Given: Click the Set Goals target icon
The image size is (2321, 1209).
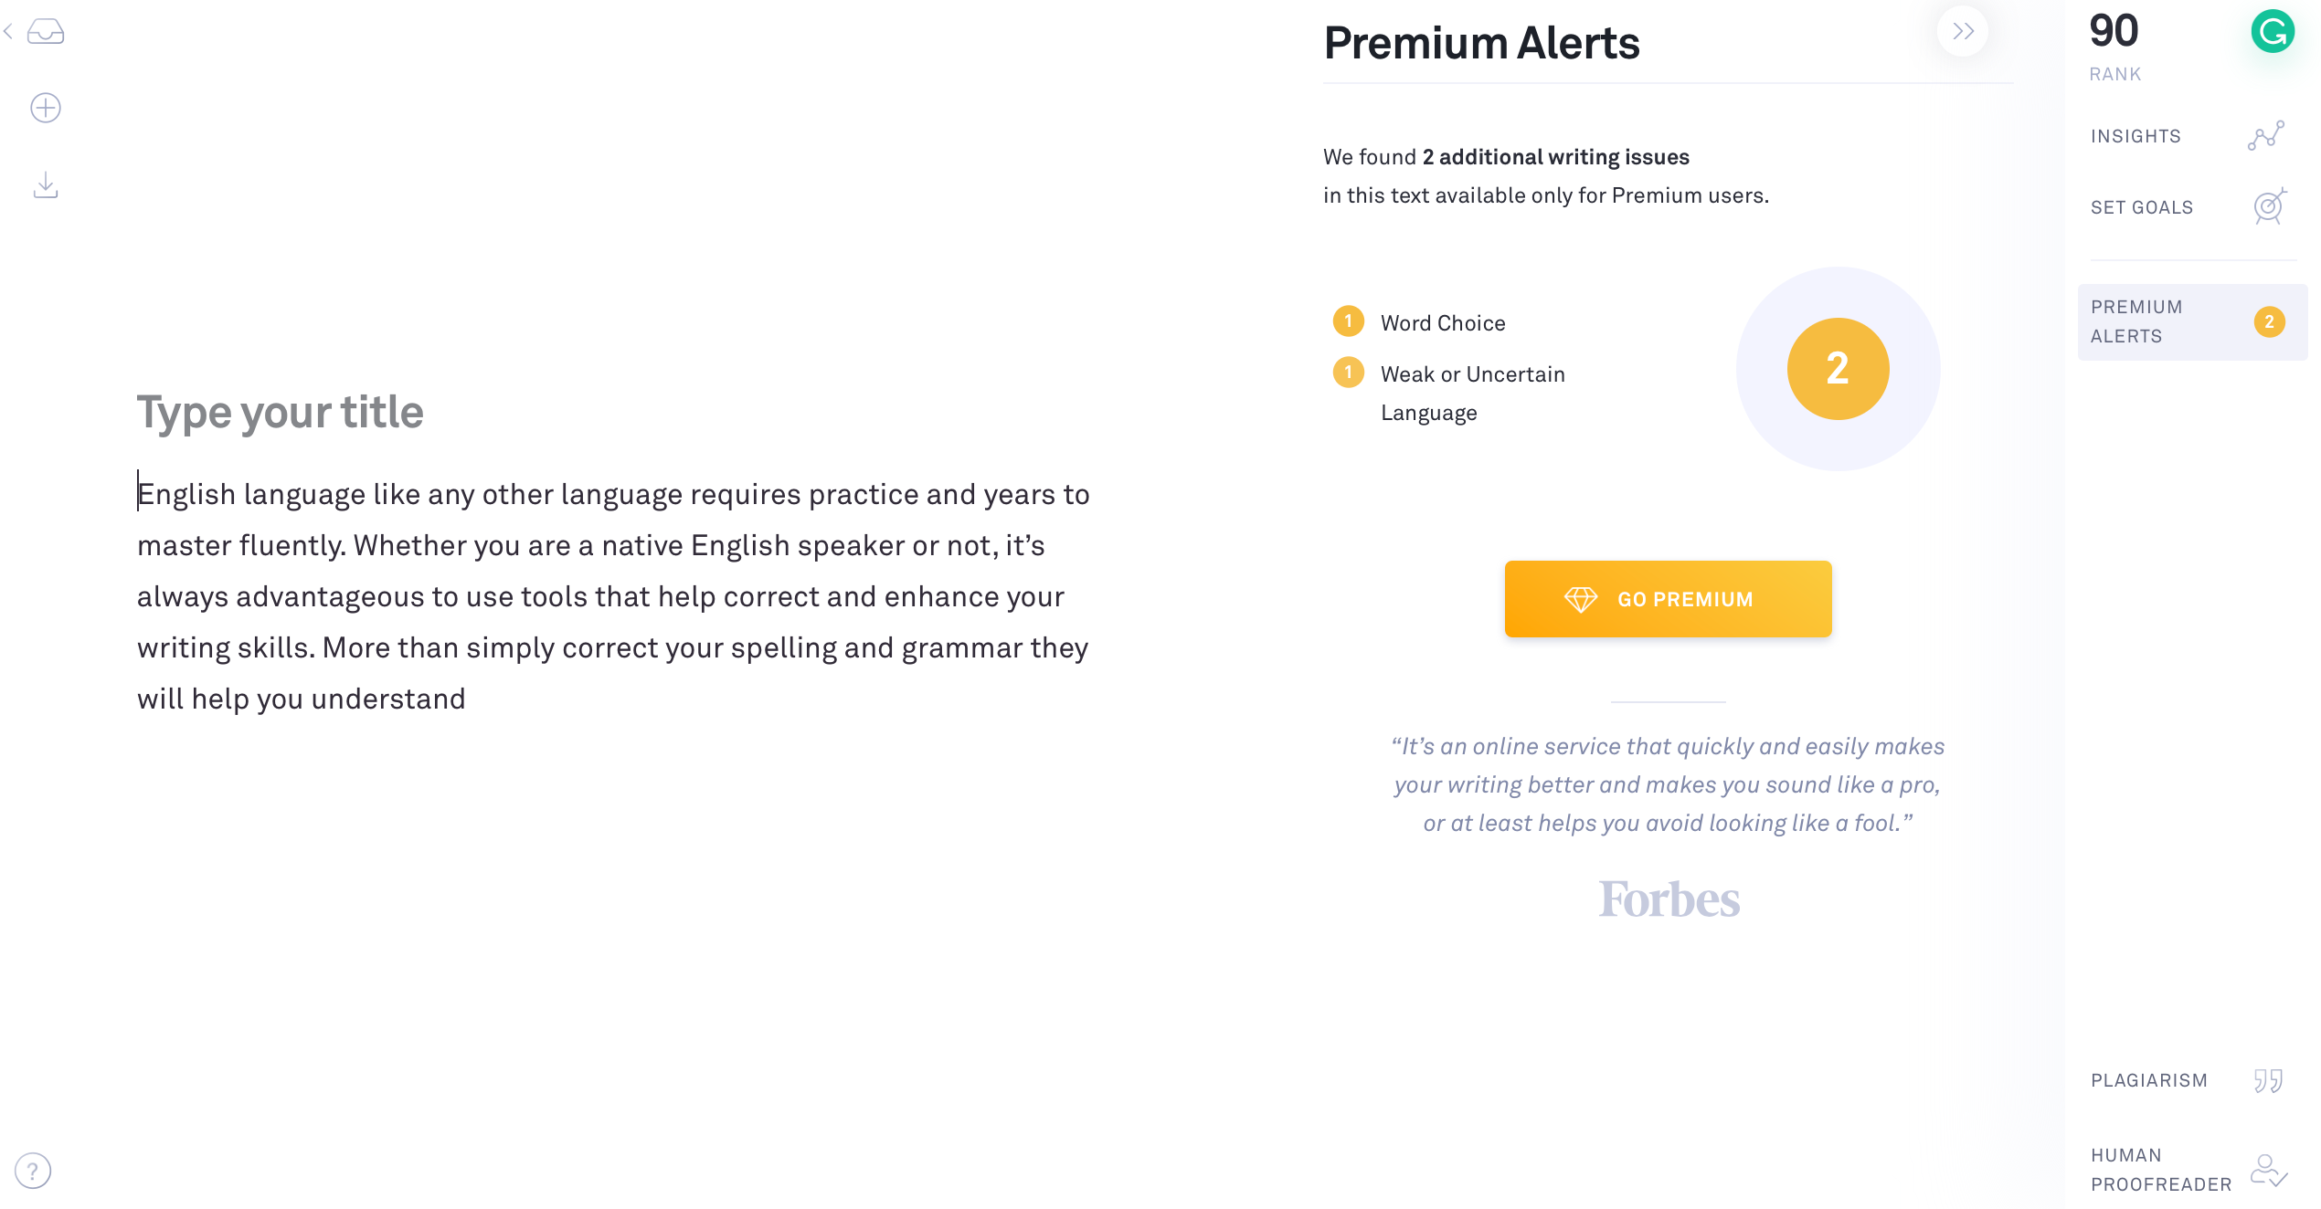Looking at the screenshot, I should click(x=2270, y=206).
